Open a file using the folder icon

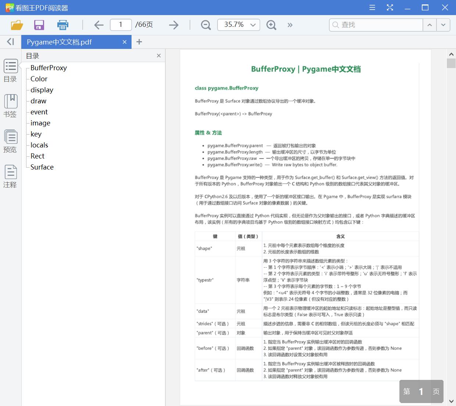[16, 25]
